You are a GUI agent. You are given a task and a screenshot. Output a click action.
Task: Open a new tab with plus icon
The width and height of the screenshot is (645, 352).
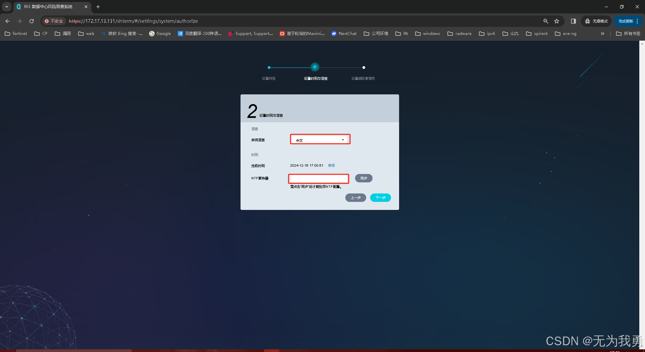point(98,7)
